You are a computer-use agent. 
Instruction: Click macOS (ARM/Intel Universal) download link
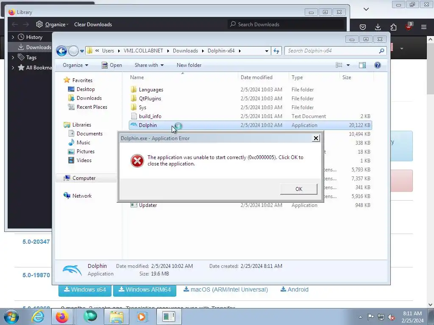[225, 289]
